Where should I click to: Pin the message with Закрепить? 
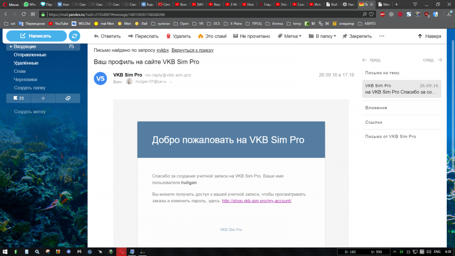pos(357,36)
